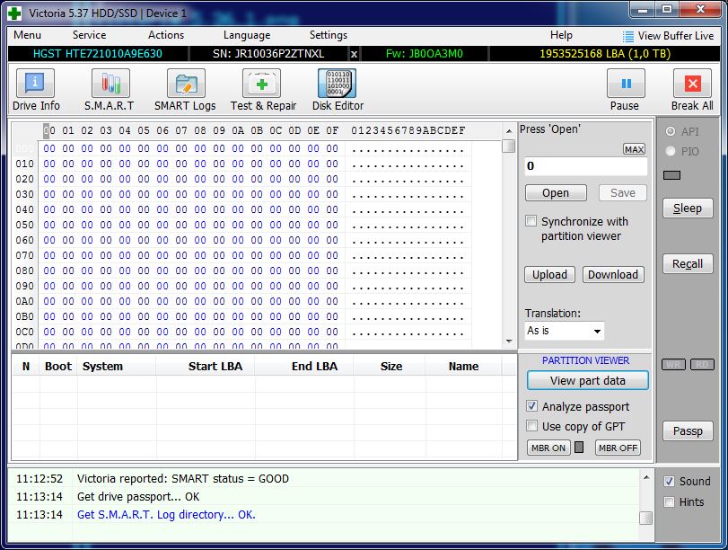Click row offset 0C0 in hex editor
This screenshot has width=728, height=550.
[x=24, y=332]
